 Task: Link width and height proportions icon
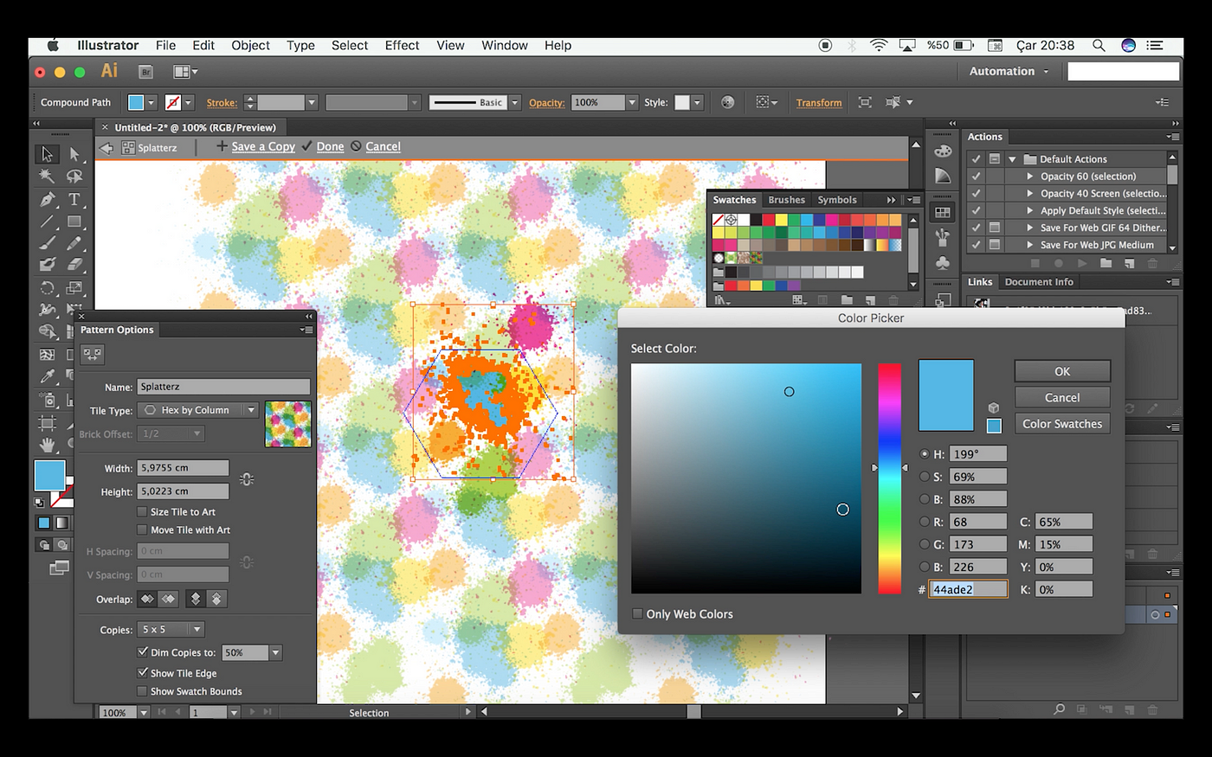247,479
